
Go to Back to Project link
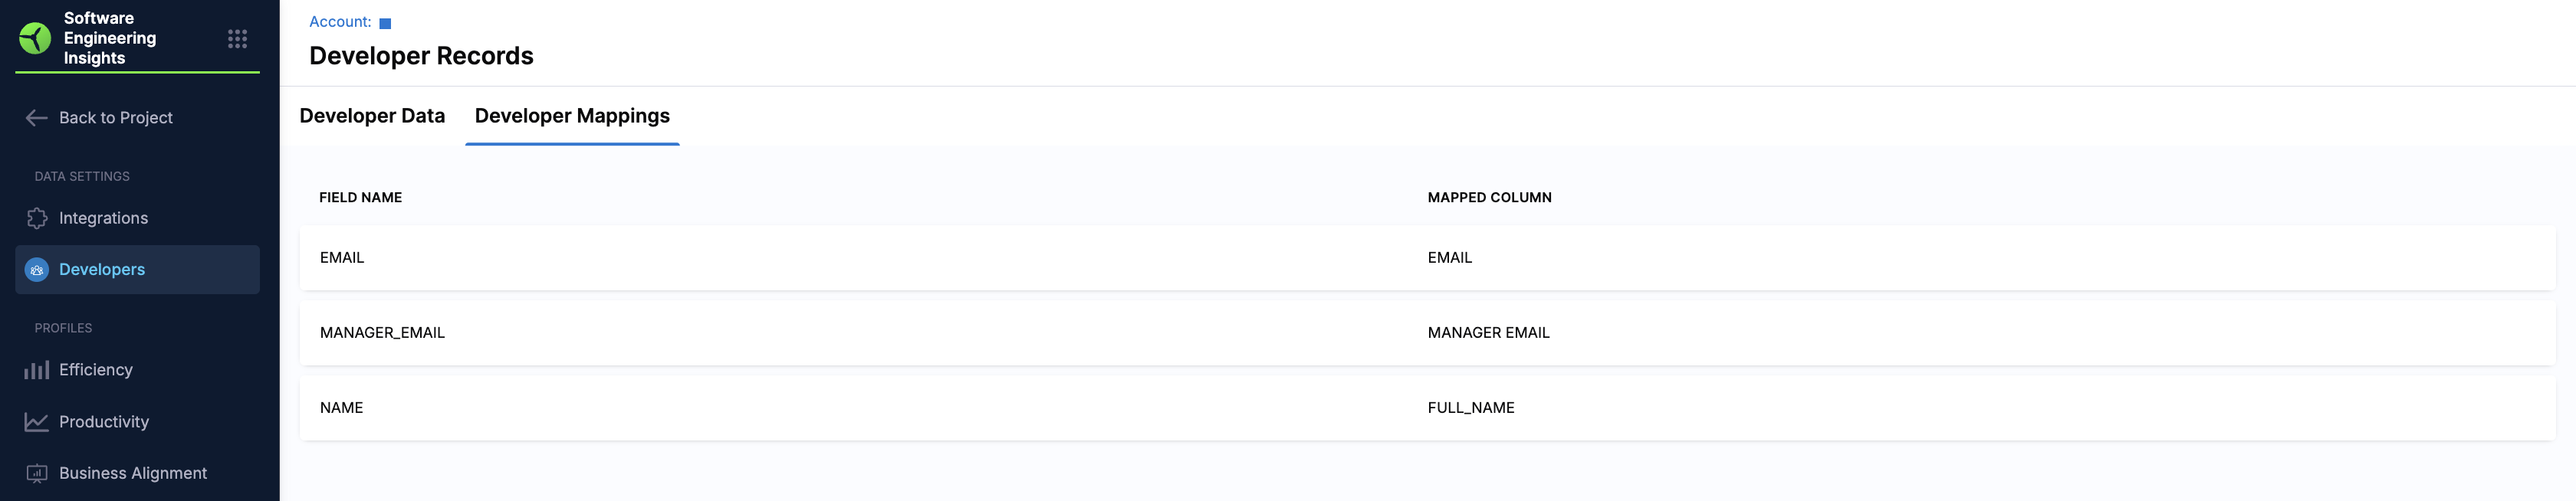point(116,118)
